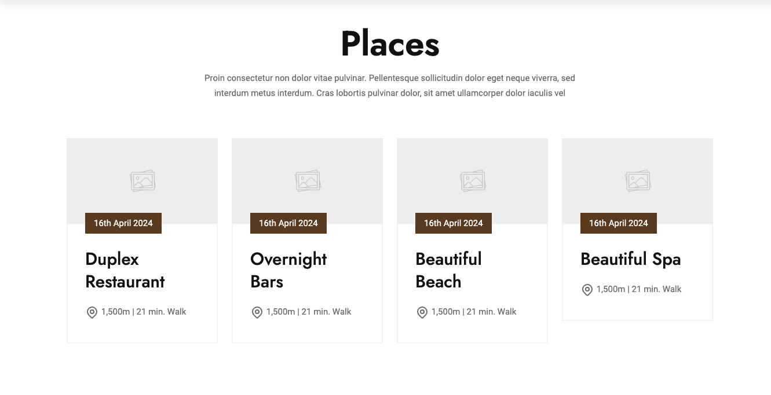This screenshot has height=395, width=771.
Task: Click the date badge on Beautiful Spa card
Action: pos(619,223)
